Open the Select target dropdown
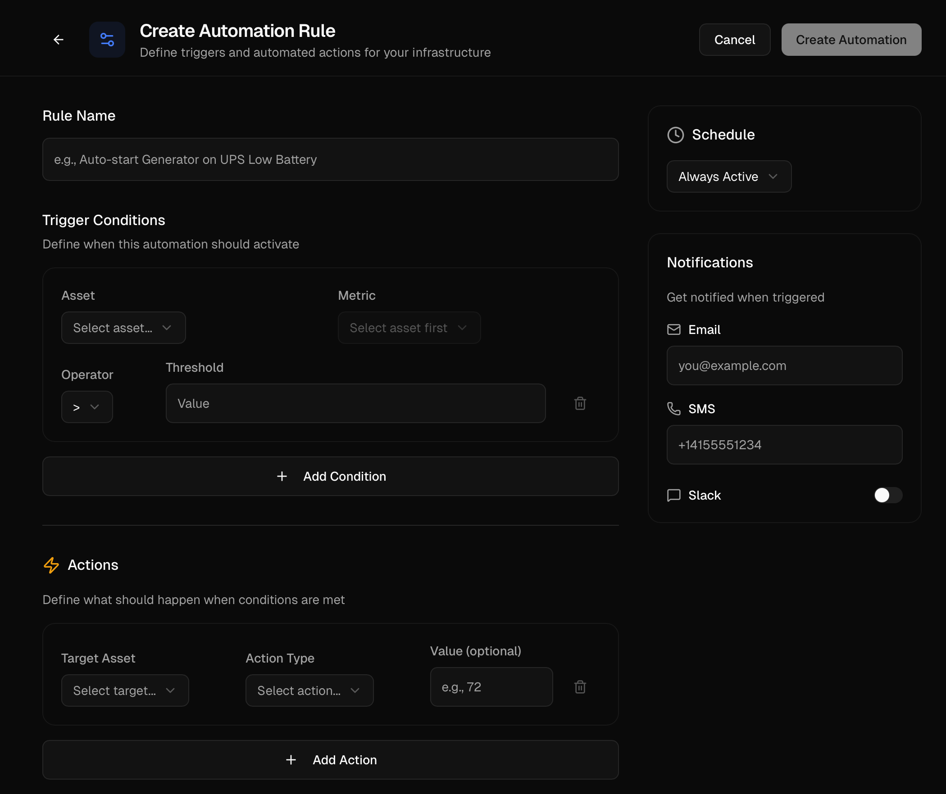The height and width of the screenshot is (794, 946). click(125, 690)
